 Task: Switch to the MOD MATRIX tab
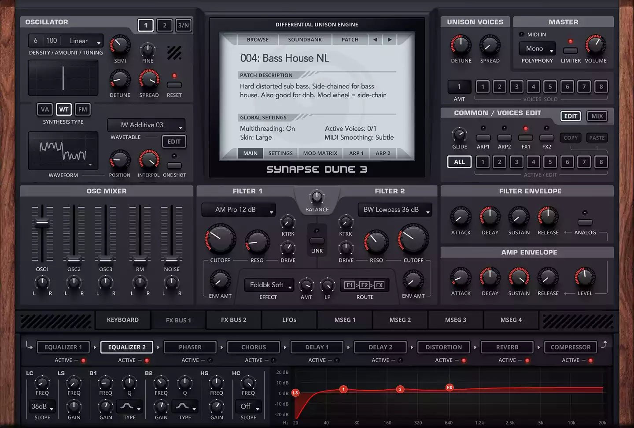[320, 153]
